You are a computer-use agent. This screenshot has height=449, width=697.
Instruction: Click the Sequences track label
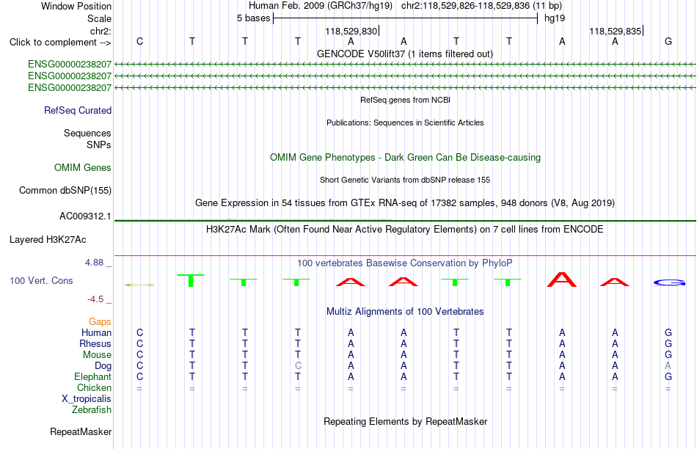(87, 133)
